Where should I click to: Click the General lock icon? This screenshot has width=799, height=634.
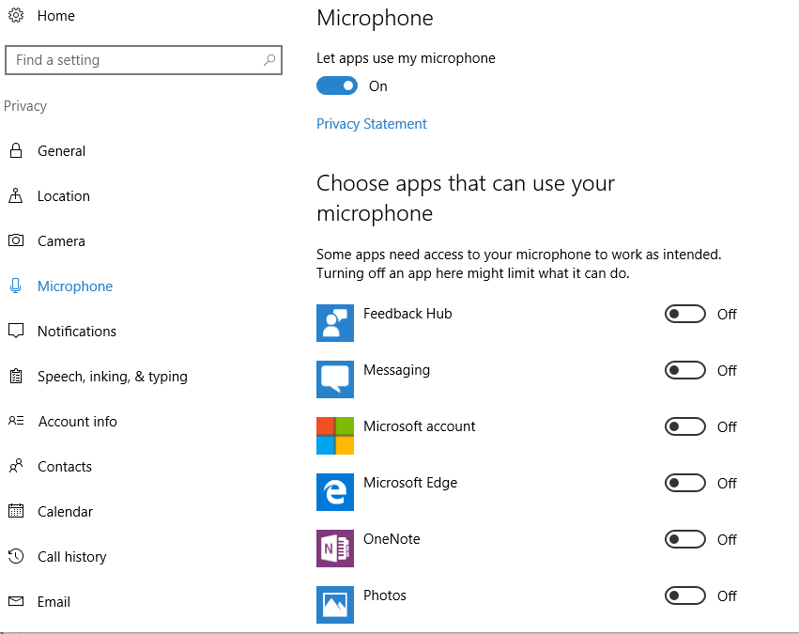pyautogui.click(x=16, y=151)
